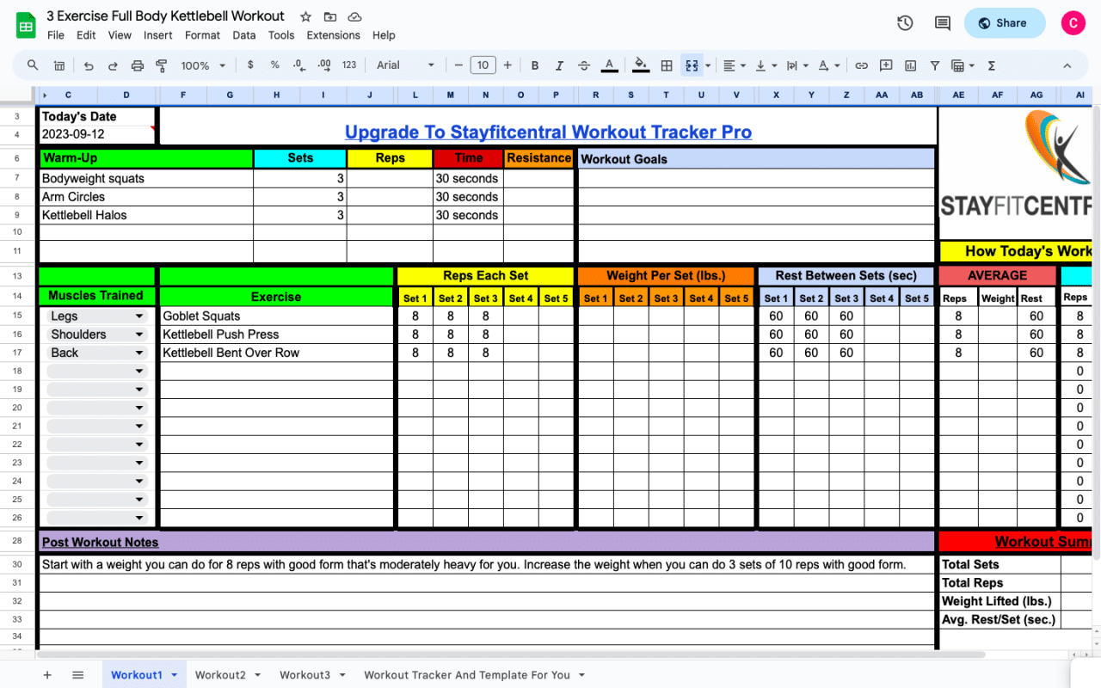Click the redo arrow
This screenshot has width=1101, height=688.
point(113,65)
